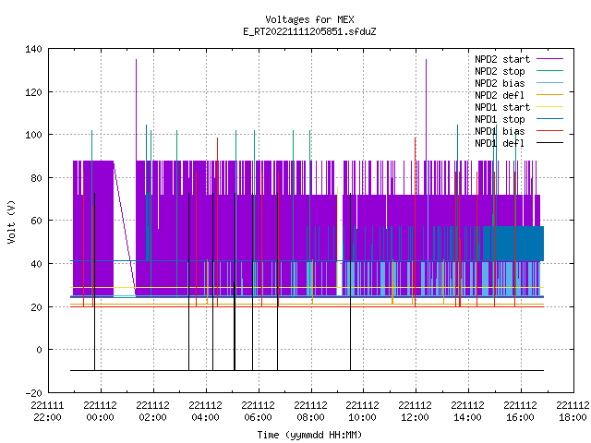Click the dark blue NPD1 stop legend line
Screen dimensions: 591x443
(x=549, y=119)
